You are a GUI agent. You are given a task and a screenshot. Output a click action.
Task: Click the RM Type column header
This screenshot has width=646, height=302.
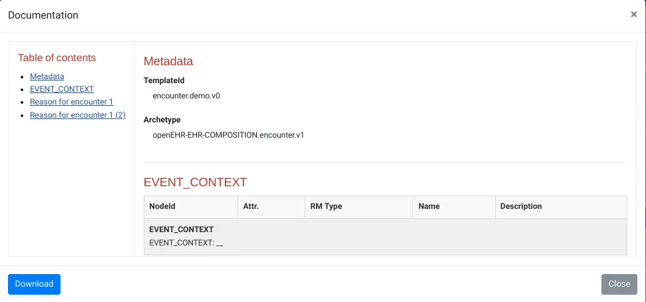[x=326, y=206]
